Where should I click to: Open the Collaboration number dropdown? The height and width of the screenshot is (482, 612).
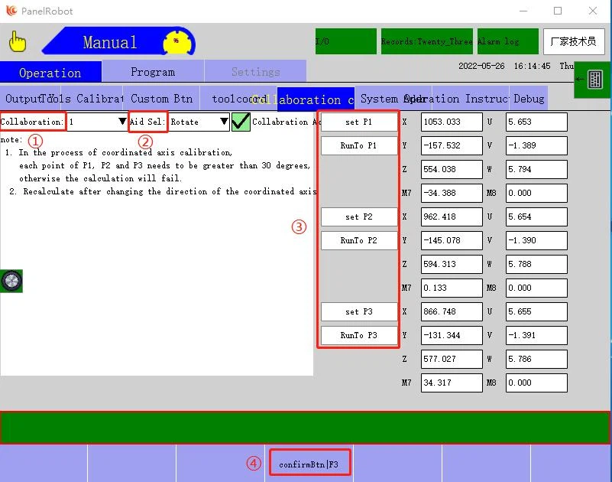click(97, 122)
